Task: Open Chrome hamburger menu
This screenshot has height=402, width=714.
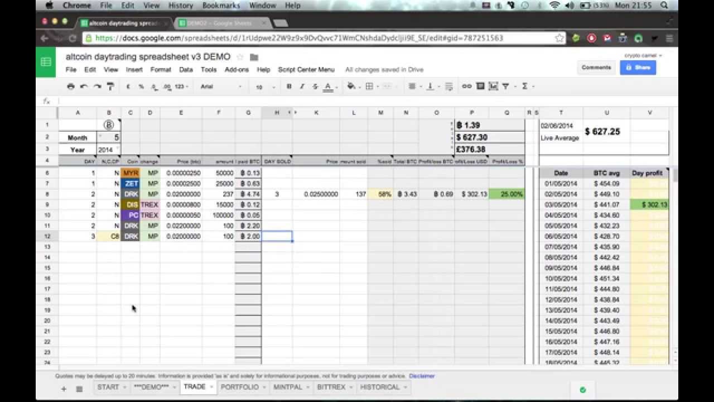Action: coord(669,39)
